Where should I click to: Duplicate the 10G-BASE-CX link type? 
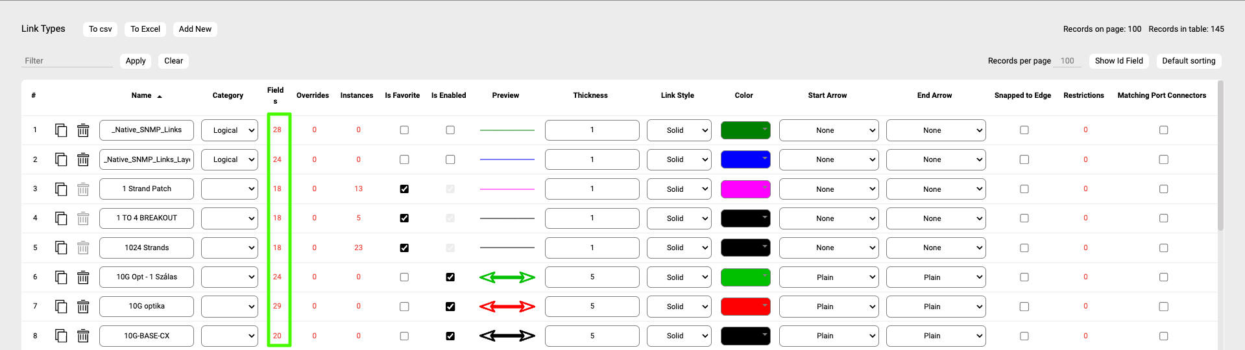click(x=61, y=336)
